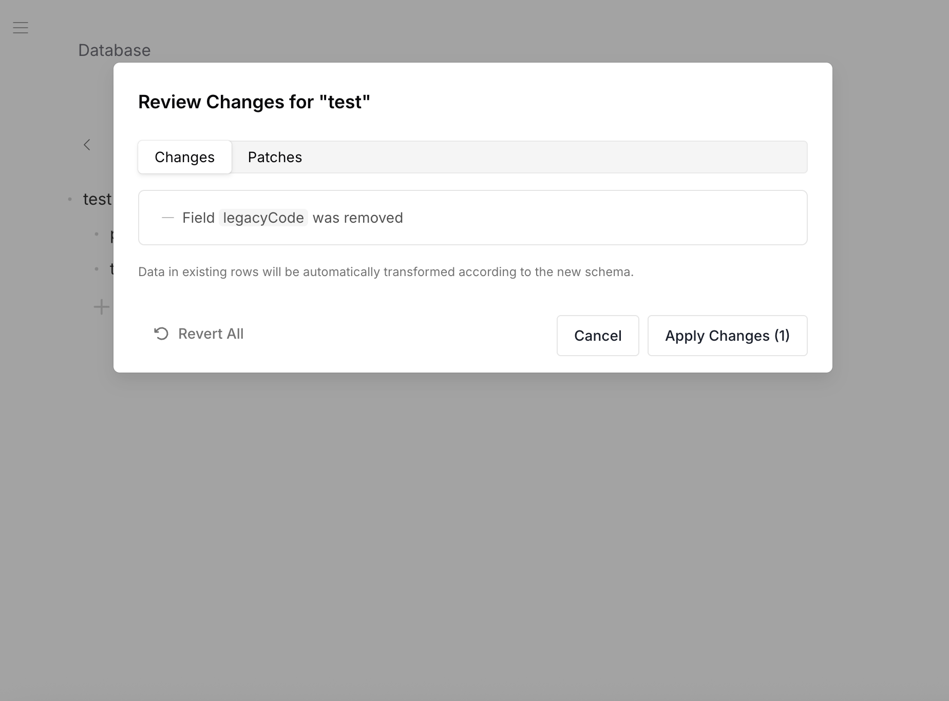
Task: Select the removed field change row
Action: tap(472, 218)
